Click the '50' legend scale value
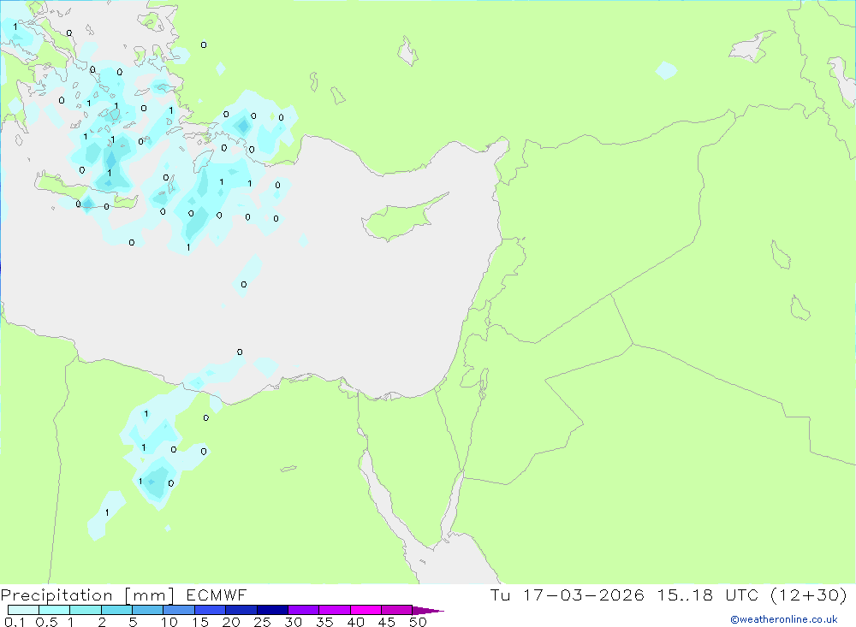This screenshot has width=856, height=627. [418, 622]
